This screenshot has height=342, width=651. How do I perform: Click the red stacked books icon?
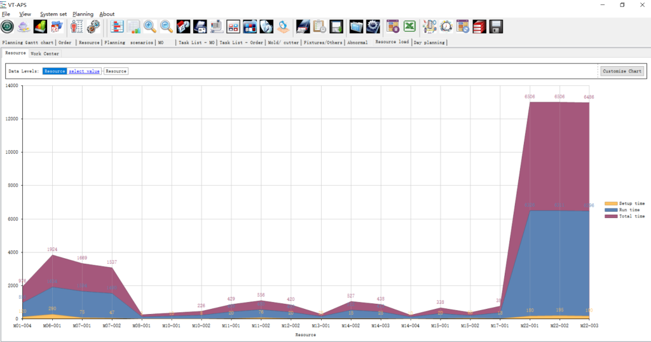479,26
